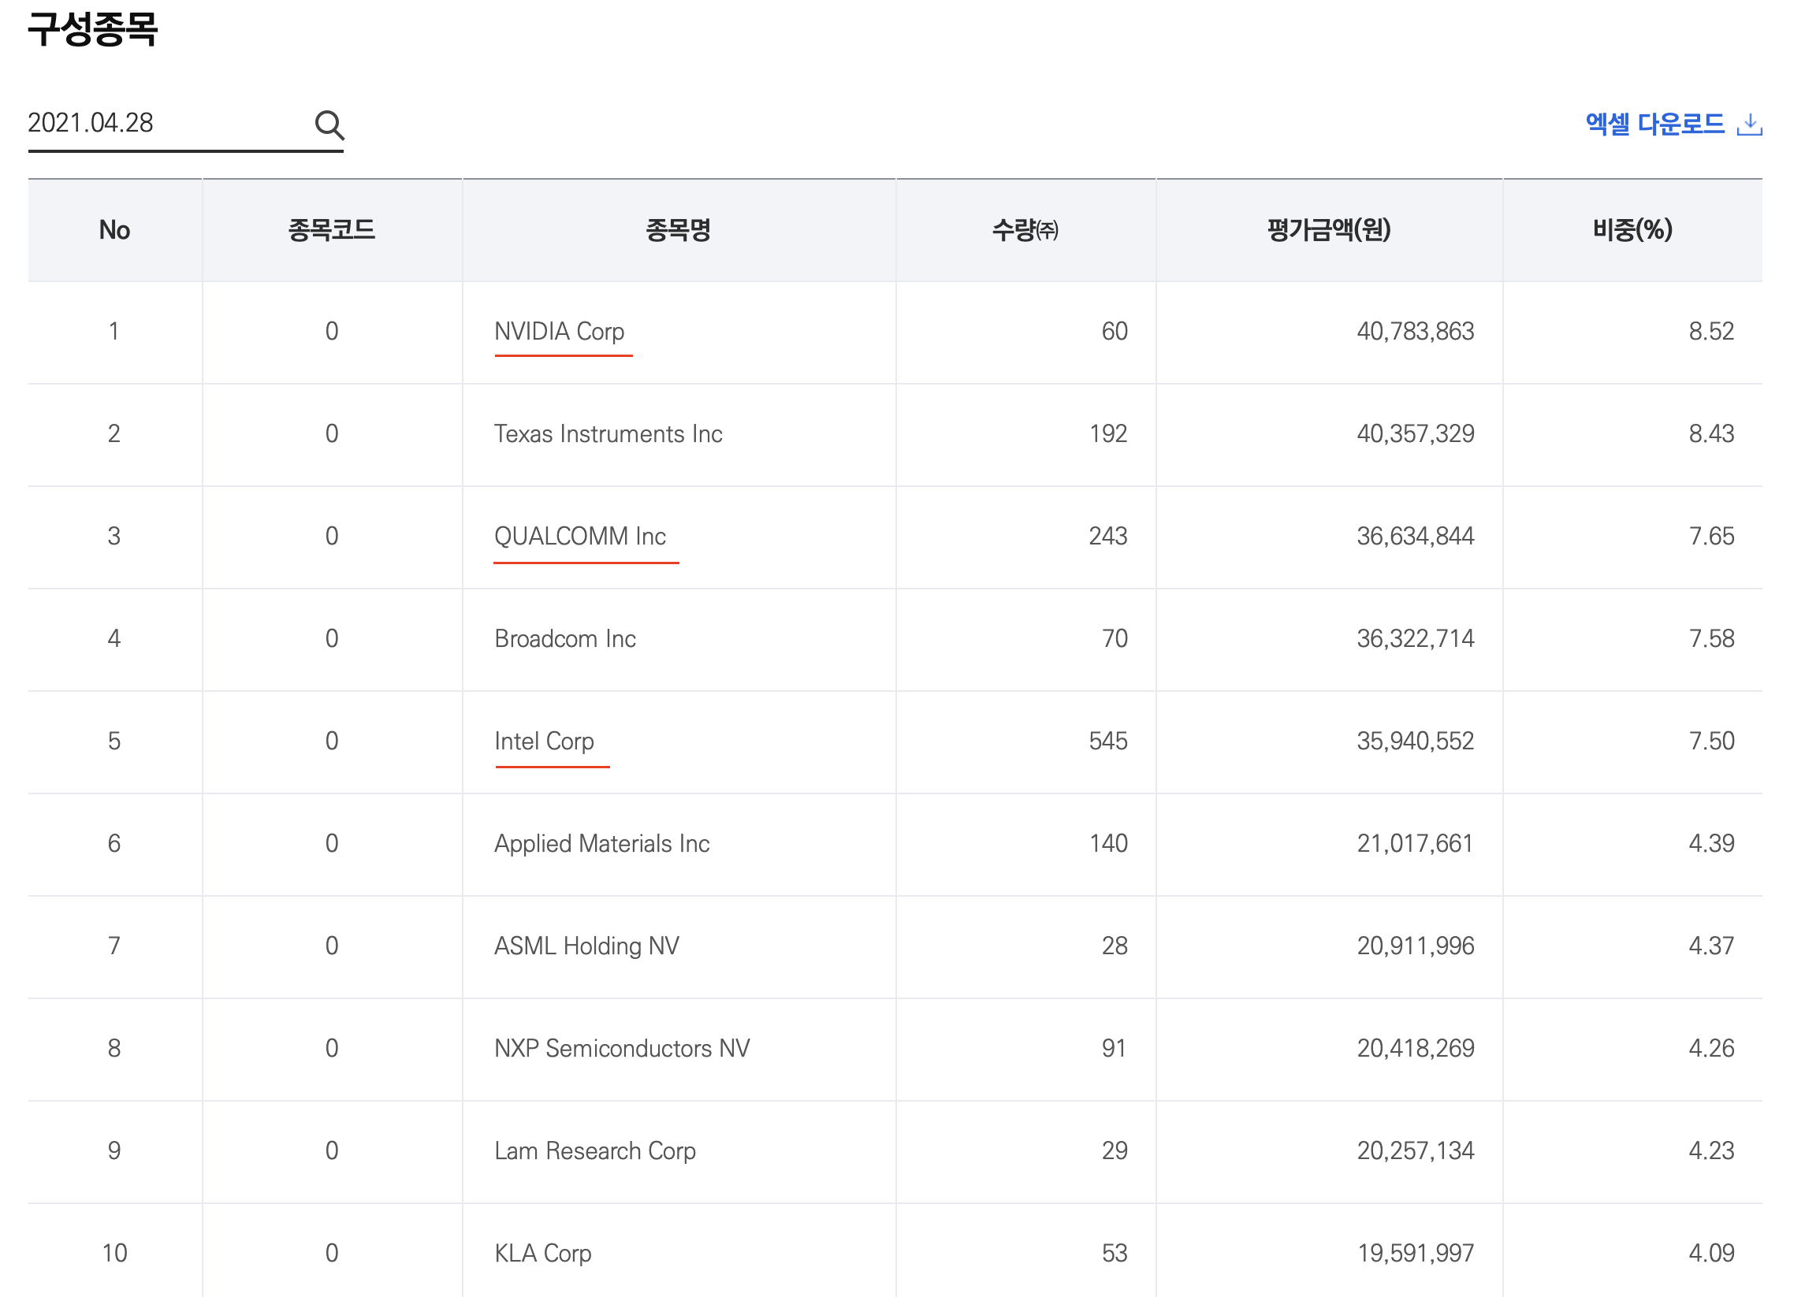Click the 2021.04.28 date input field

pos(159,124)
